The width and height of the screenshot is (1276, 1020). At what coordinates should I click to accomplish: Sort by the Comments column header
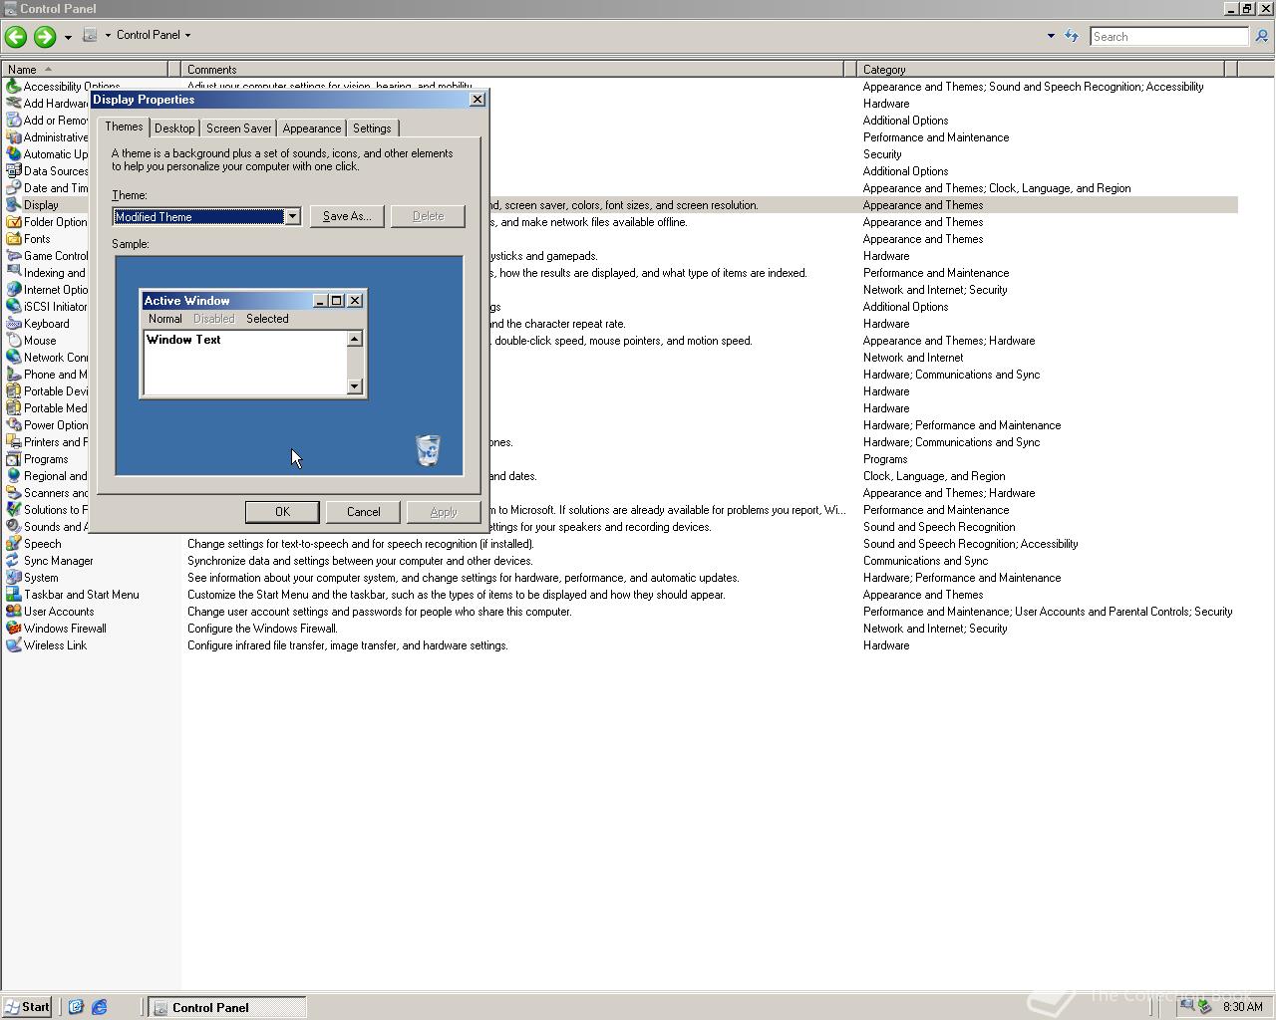pyautogui.click(x=513, y=69)
